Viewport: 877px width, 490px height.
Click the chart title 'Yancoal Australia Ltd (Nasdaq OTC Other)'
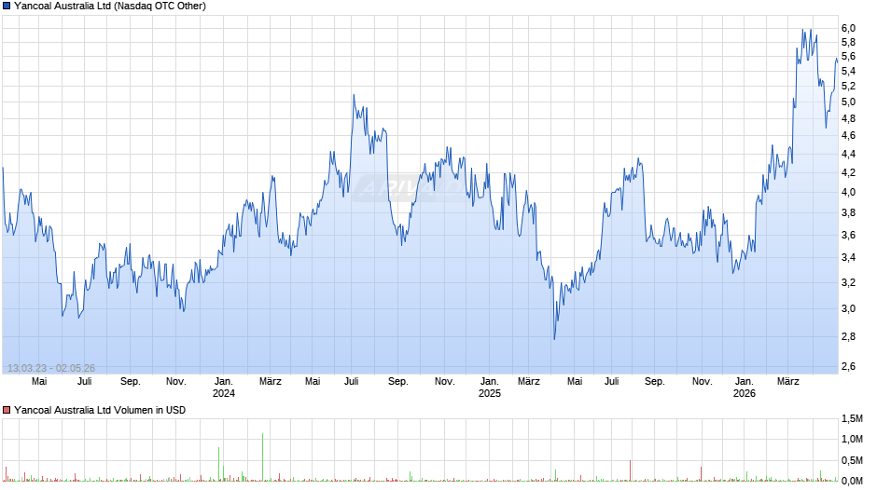[x=110, y=7]
